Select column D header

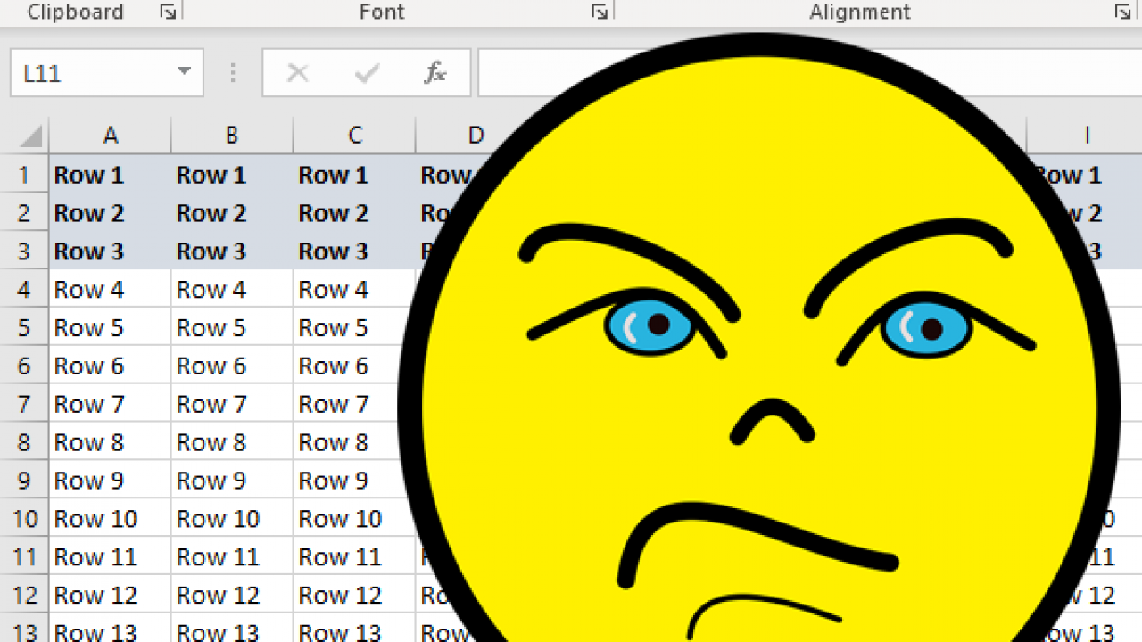coord(476,136)
